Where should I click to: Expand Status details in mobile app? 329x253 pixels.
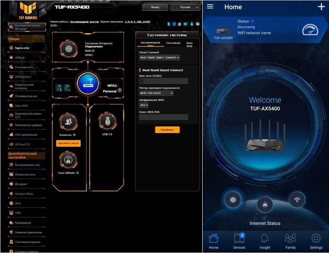click(246, 21)
